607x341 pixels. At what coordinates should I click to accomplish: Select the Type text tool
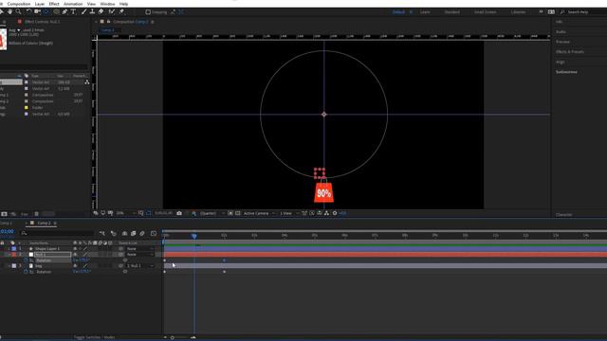click(x=73, y=12)
